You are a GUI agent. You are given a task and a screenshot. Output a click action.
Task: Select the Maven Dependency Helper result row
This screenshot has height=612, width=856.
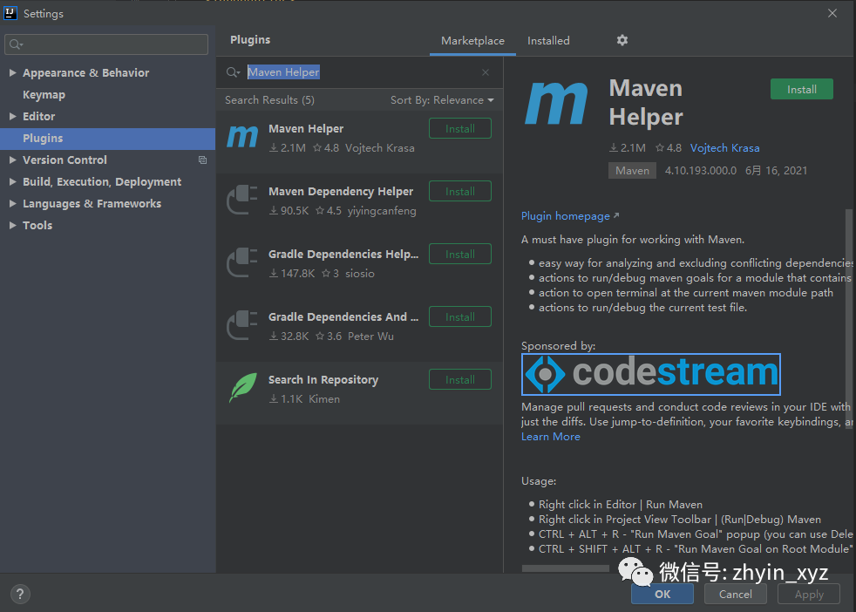[359, 205]
